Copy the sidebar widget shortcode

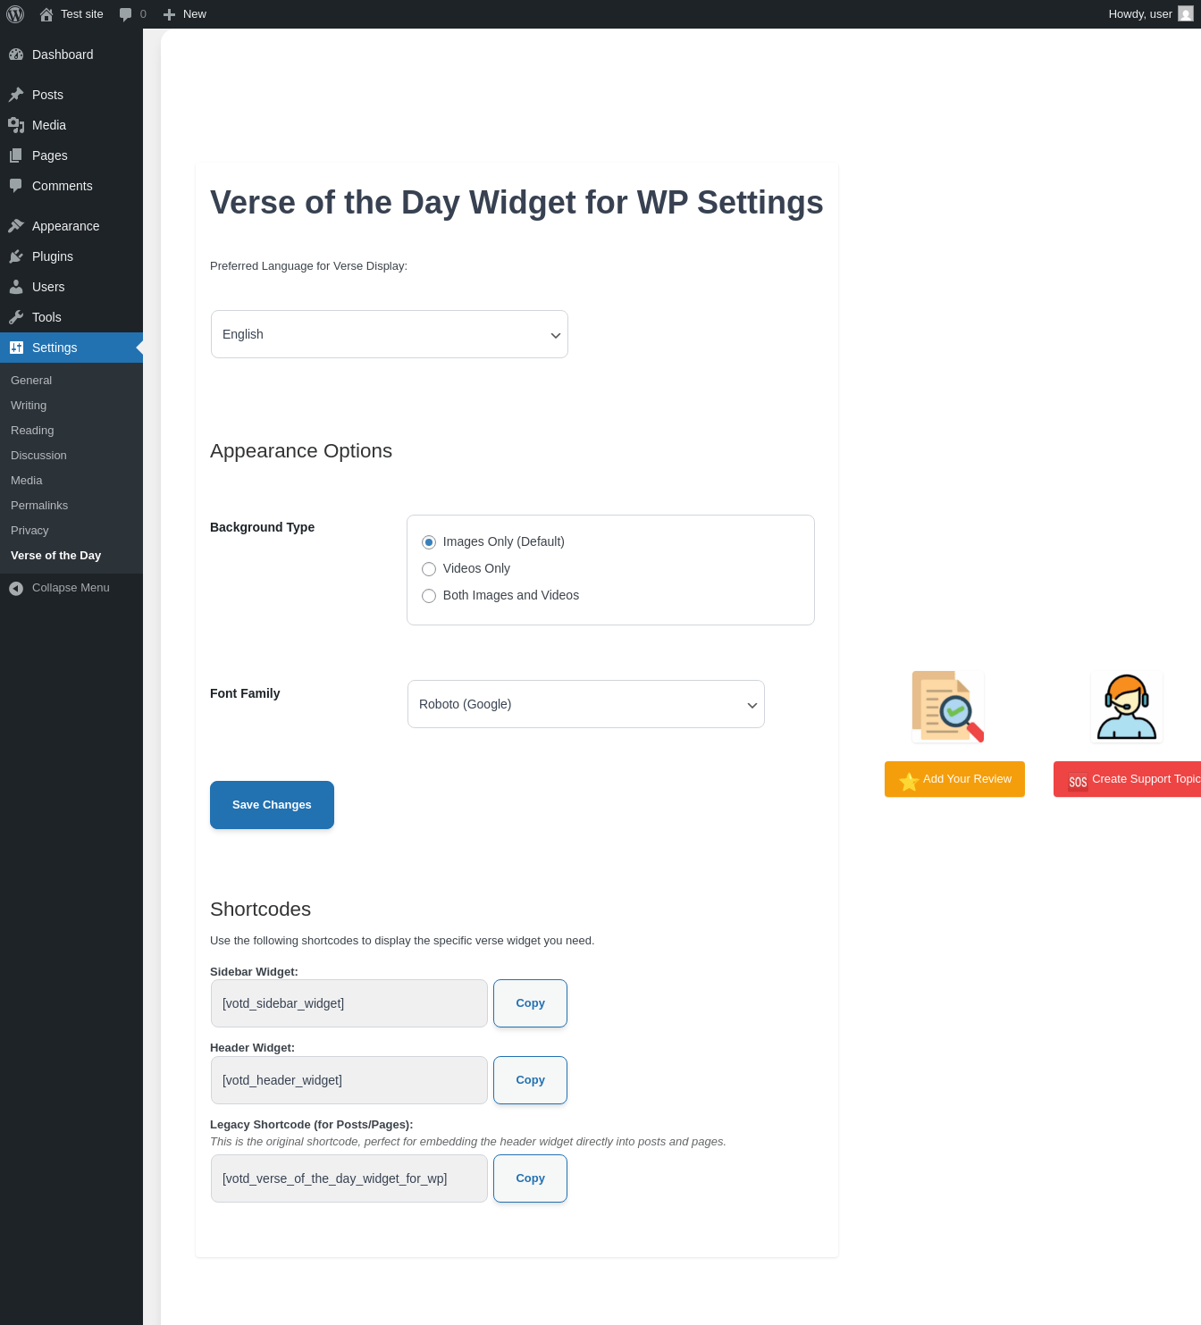530,1003
